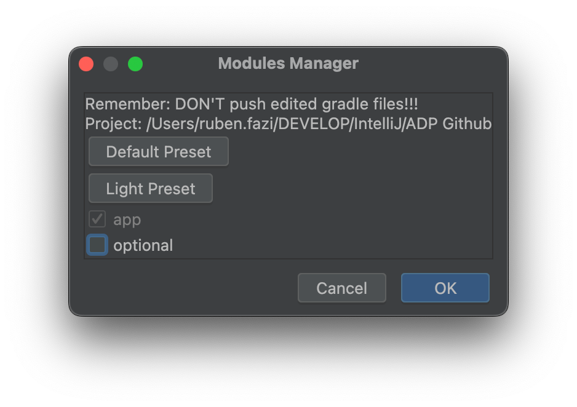Click the project path /Users/ruben.fazi line

coord(288,124)
